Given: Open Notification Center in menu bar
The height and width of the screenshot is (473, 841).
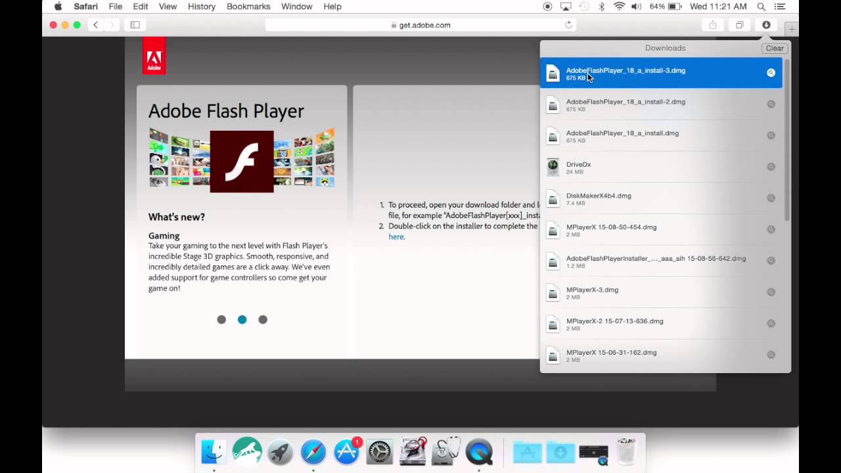Looking at the screenshot, I should coord(780,7).
